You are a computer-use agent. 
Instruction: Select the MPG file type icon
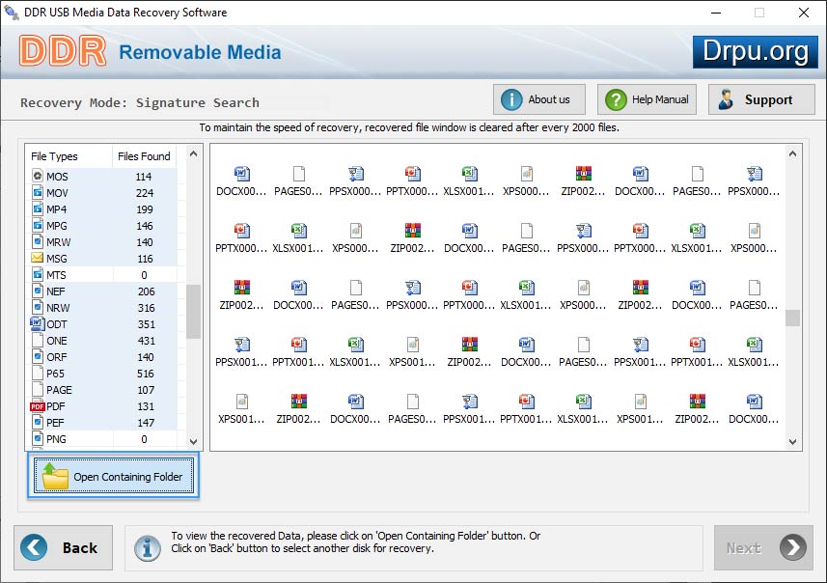tap(38, 225)
